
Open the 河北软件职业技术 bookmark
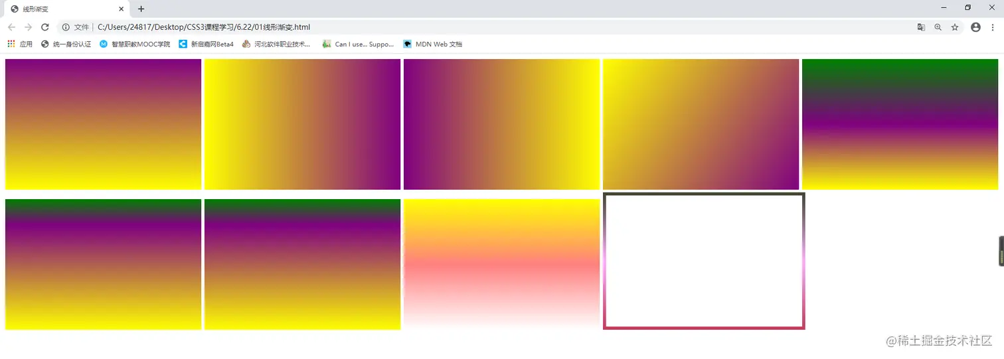(x=276, y=44)
